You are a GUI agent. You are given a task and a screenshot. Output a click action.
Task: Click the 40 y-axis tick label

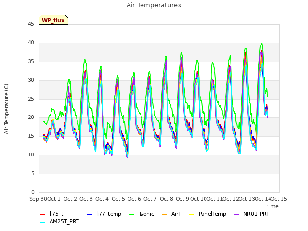point(31,43)
